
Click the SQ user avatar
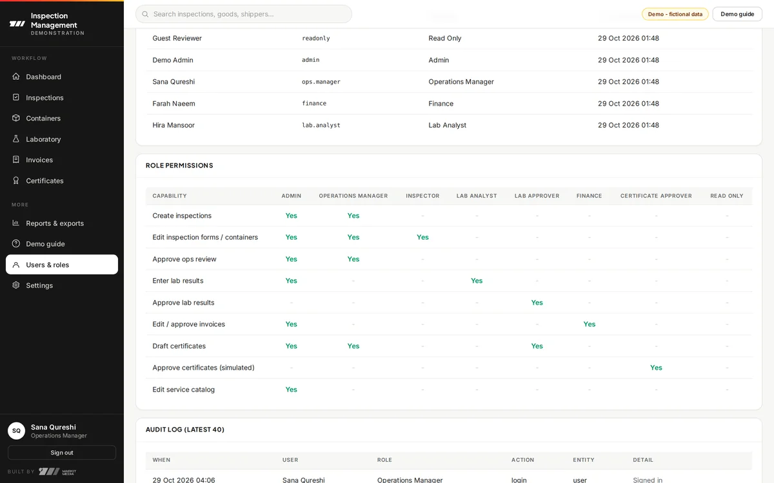click(x=16, y=431)
